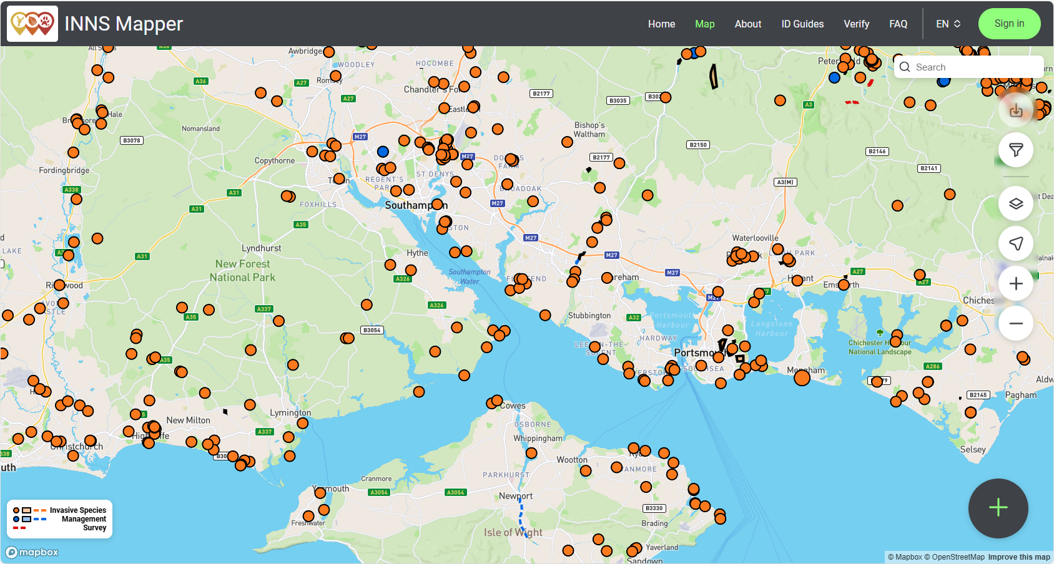1054x564 pixels.
Task: Zoom out using the minus icon
Action: click(1016, 323)
